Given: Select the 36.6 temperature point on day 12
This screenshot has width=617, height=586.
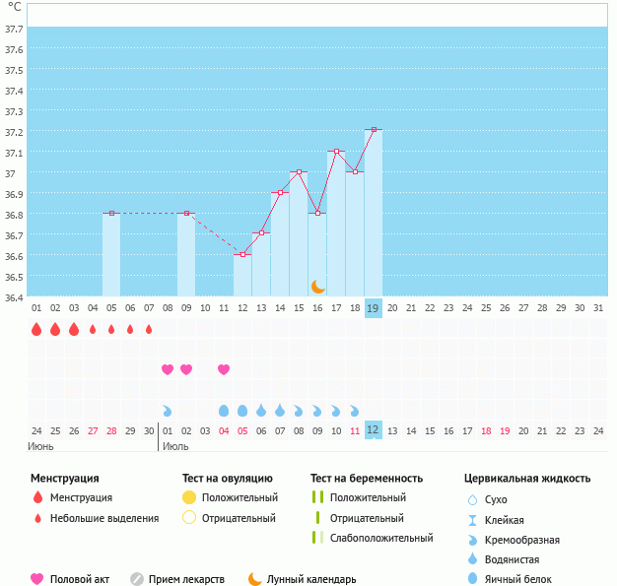Looking at the screenshot, I should (x=242, y=254).
